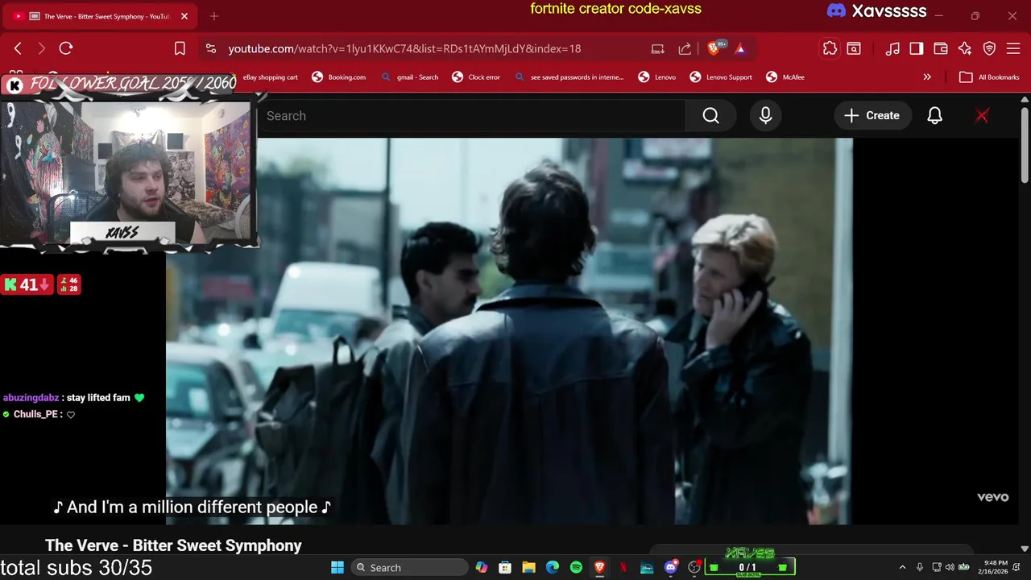Open the browser hamburger menu
This screenshot has width=1031, height=580.
1013,48
